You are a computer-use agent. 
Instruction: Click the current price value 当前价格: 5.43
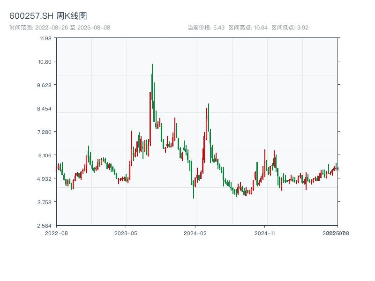pos(206,28)
